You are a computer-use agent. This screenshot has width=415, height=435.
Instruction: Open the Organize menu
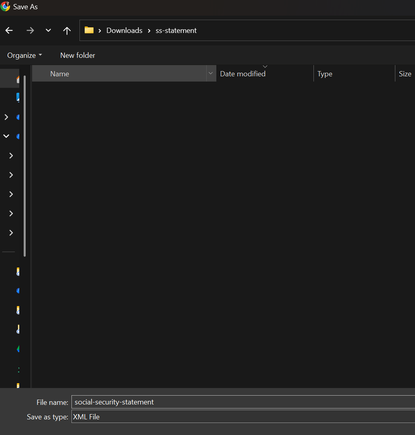pyautogui.click(x=24, y=55)
